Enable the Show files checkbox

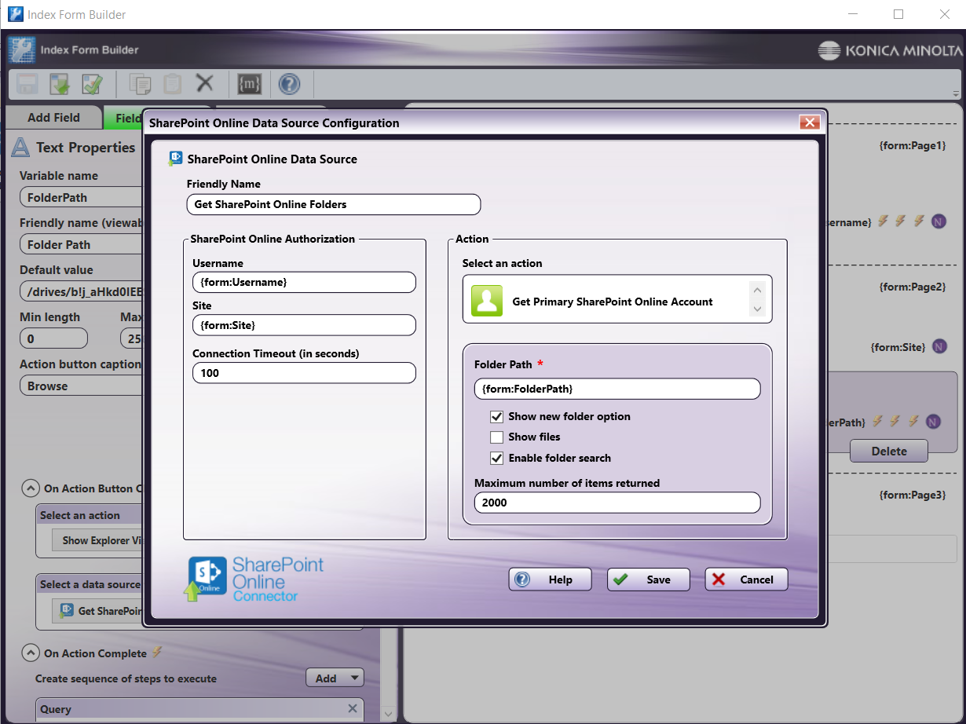click(496, 437)
